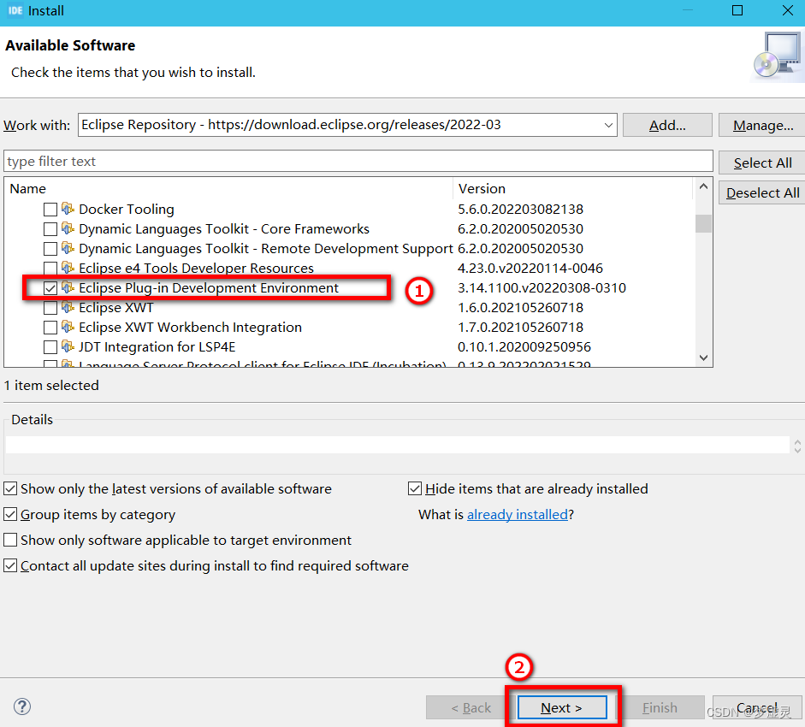Image resolution: width=805 pixels, height=727 pixels.
Task: Click the software list scrollbar thumb
Action: point(703,223)
